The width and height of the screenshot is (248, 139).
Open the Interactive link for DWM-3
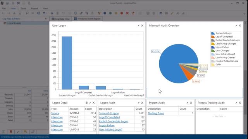tap(57, 117)
